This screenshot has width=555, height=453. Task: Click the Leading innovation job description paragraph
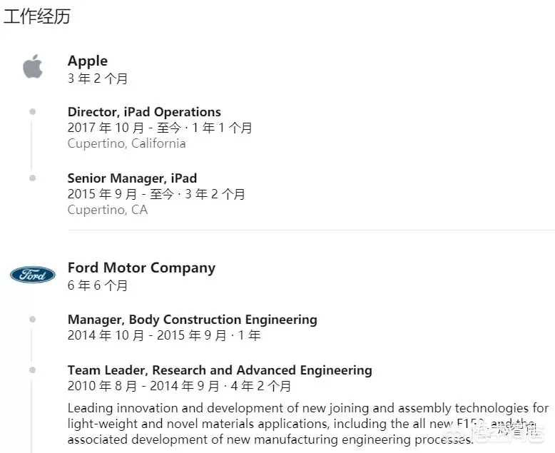pos(308,424)
